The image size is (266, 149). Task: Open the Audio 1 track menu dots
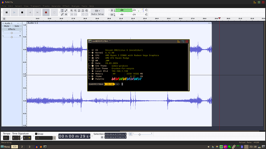click(x=20, y=23)
